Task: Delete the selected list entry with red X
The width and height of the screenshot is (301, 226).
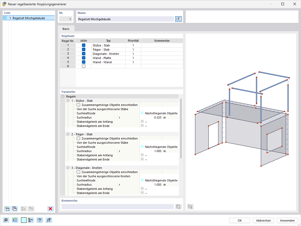Action: point(50,209)
